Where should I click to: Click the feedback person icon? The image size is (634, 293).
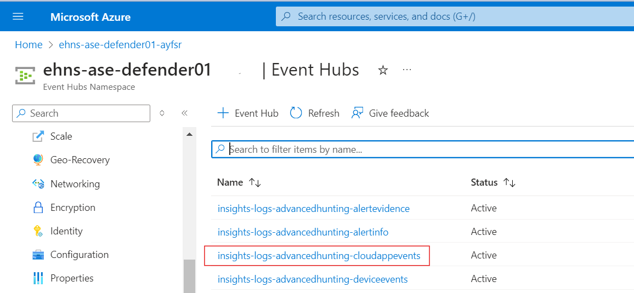[x=357, y=113]
